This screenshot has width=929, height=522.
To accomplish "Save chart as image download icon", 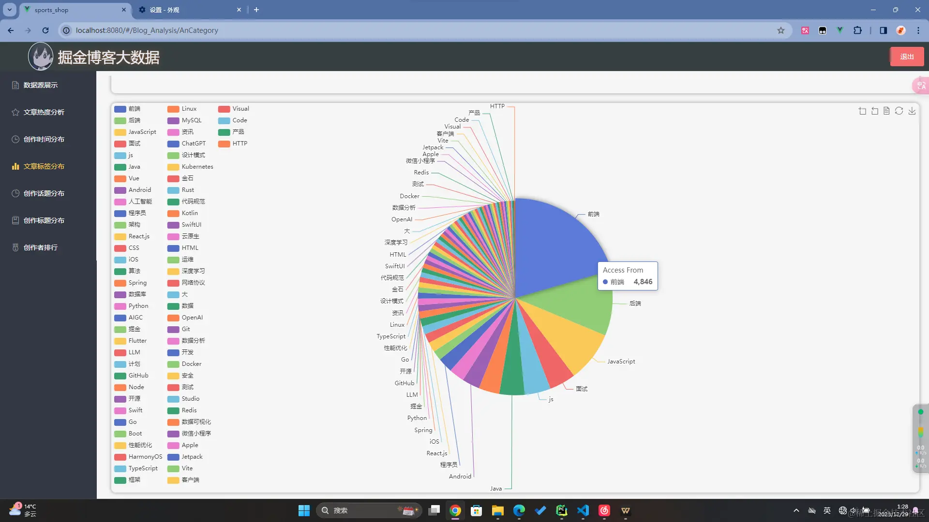I will click(x=912, y=111).
